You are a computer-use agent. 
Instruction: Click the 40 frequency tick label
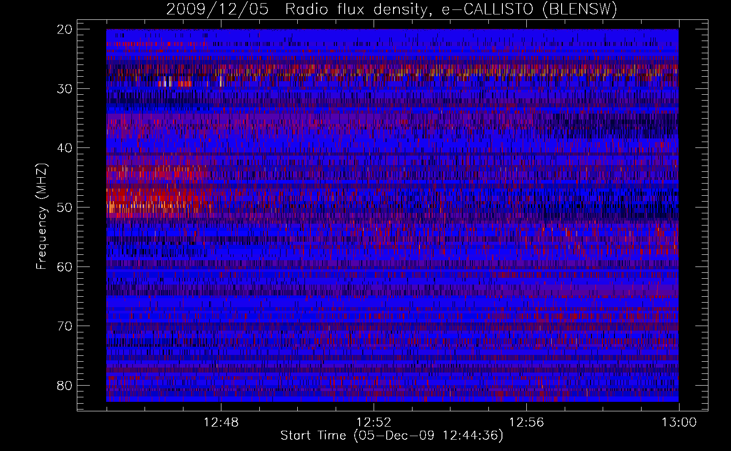click(65, 148)
